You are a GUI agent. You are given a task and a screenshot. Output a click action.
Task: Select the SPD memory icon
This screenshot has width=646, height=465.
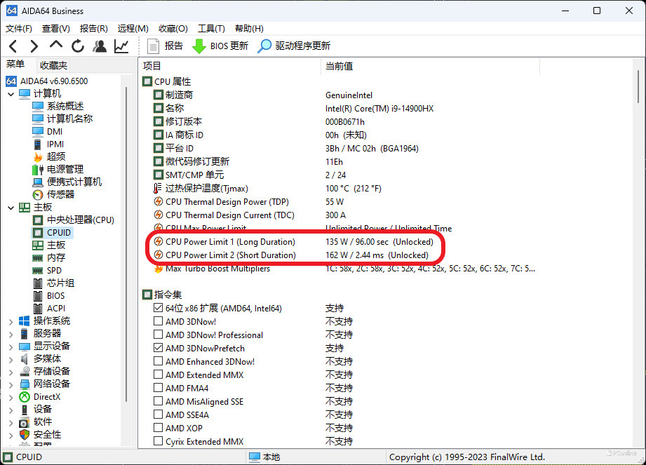click(37, 271)
